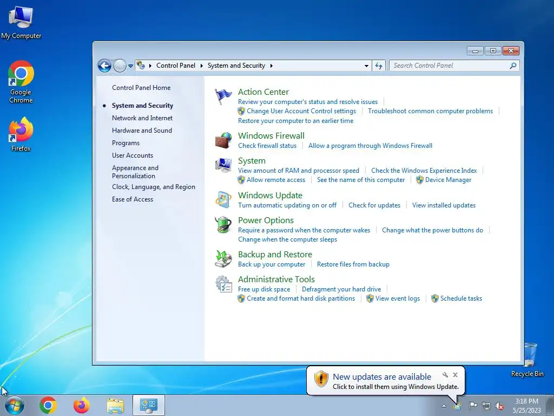Open the Programs category
The image size is (554, 416).
126,143
